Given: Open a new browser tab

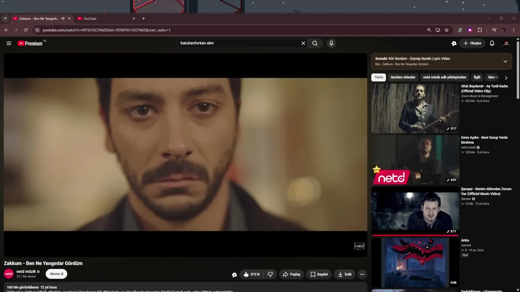Looking at the screenshot, I should pyautogui.click(x=143, y=19).
